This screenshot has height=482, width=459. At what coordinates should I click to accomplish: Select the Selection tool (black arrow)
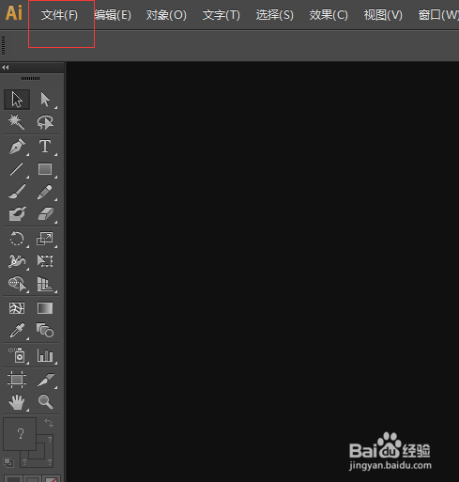17,100
